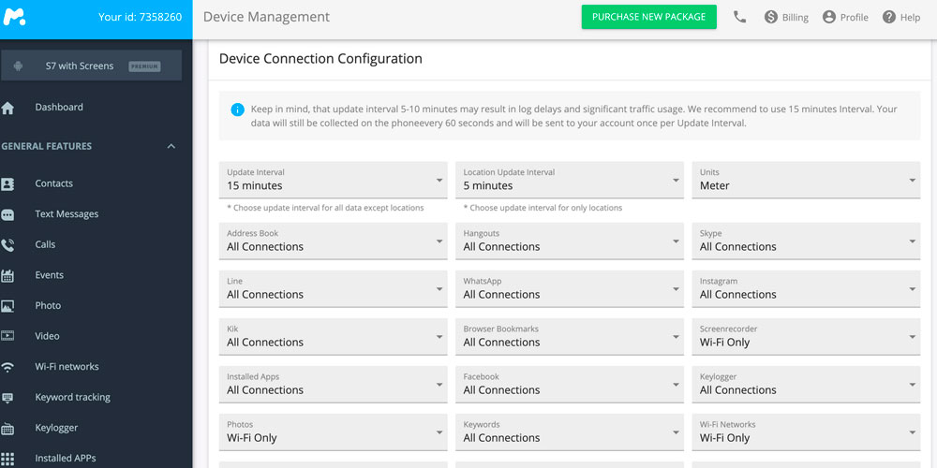Collapse the General Features section
The image size is (937, 468).
pos(171,146)
